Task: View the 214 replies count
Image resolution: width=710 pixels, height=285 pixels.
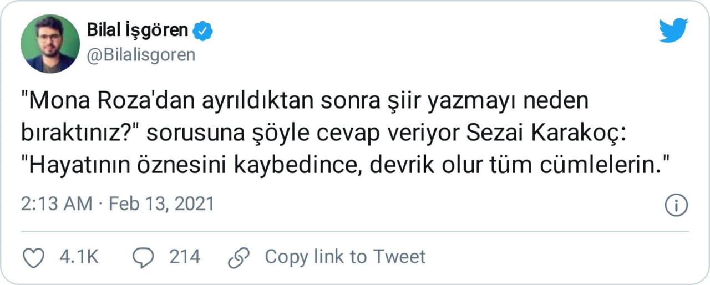Action: point(184,257)
